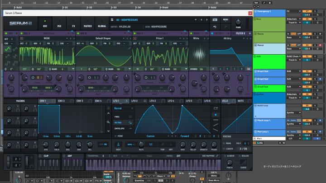The image size is (326, 183).
Task: Click the LFO host anchor icon
Action: 118,144
